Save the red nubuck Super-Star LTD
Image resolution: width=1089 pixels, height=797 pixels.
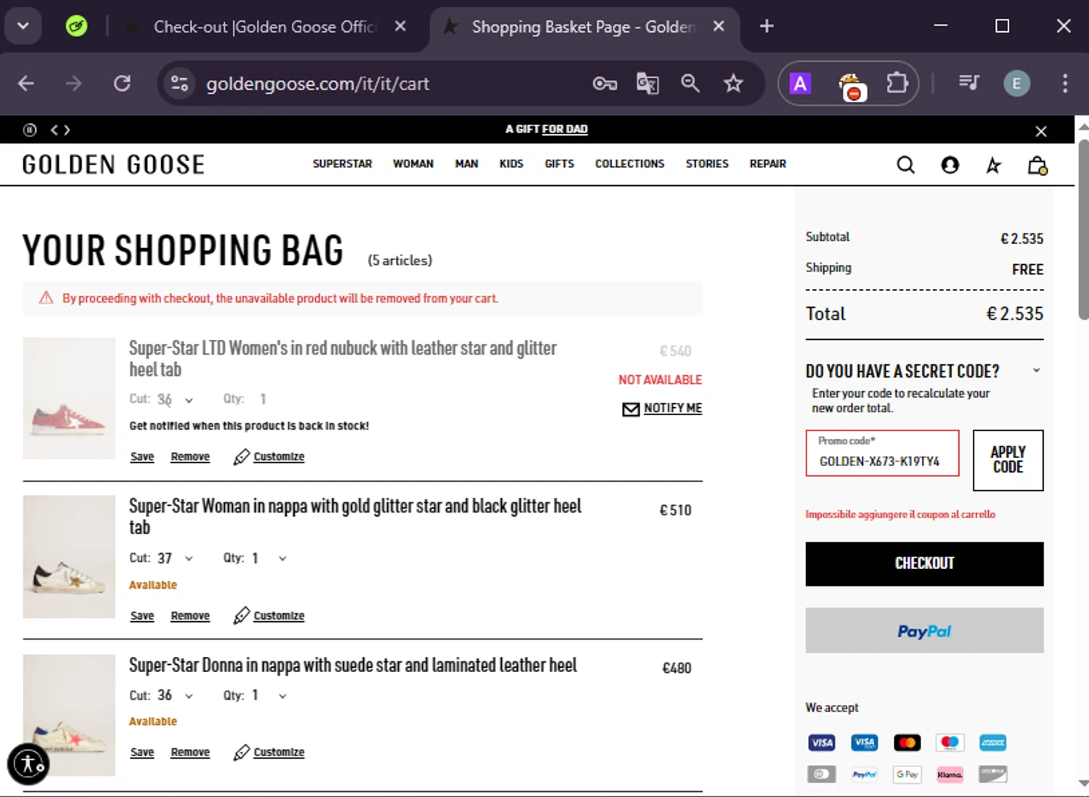click(x=142, y=457)
